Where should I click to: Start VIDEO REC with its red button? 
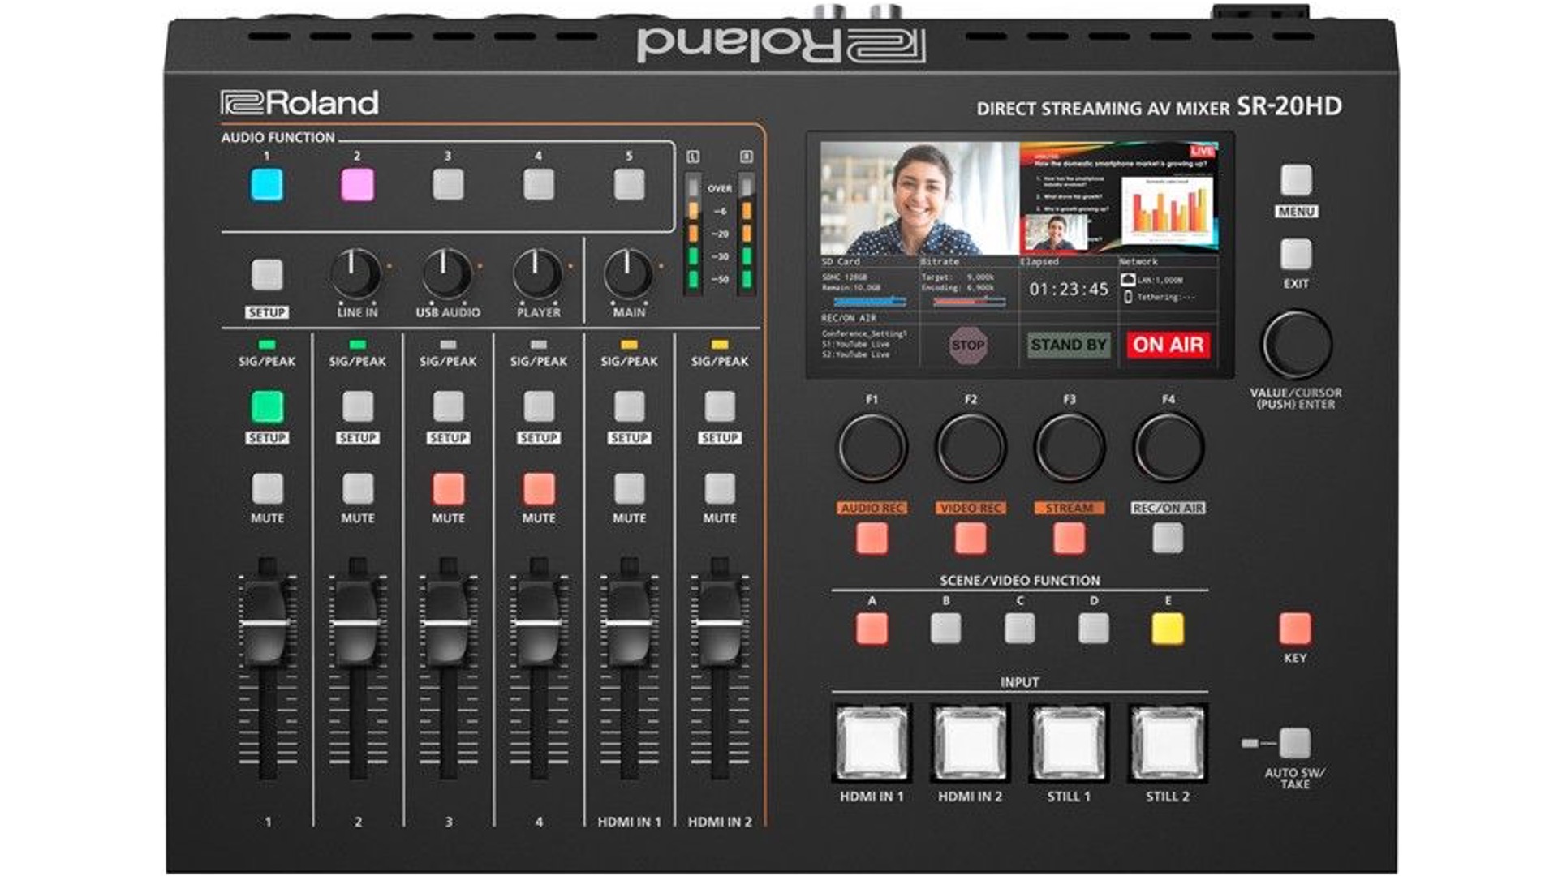point(971,539)
